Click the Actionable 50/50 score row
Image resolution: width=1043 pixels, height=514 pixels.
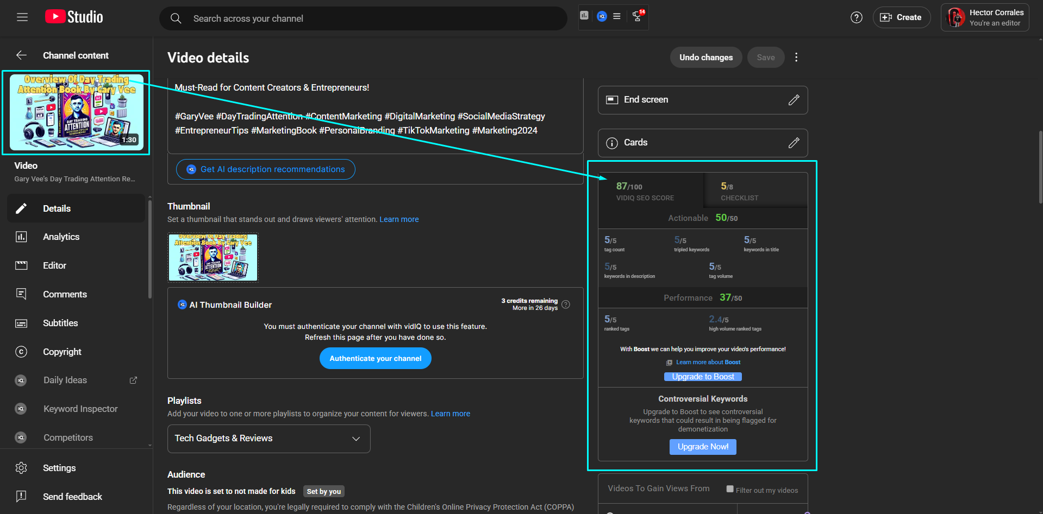click(x=703, y=218)
